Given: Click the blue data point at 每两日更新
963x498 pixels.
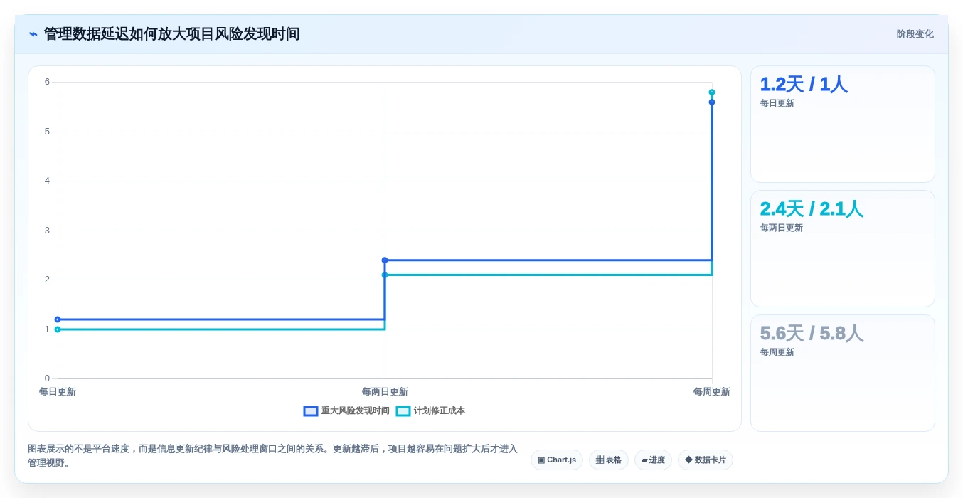Looking at the screenshot, I should tap(385, 260).
